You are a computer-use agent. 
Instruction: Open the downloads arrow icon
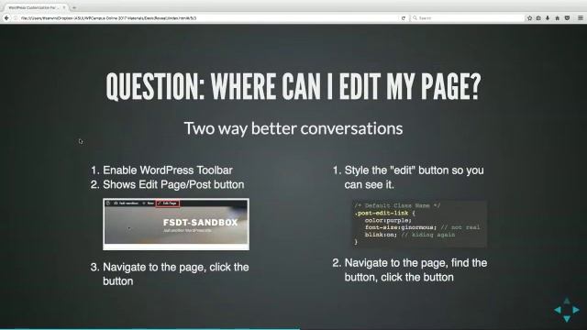click(548, 18)
